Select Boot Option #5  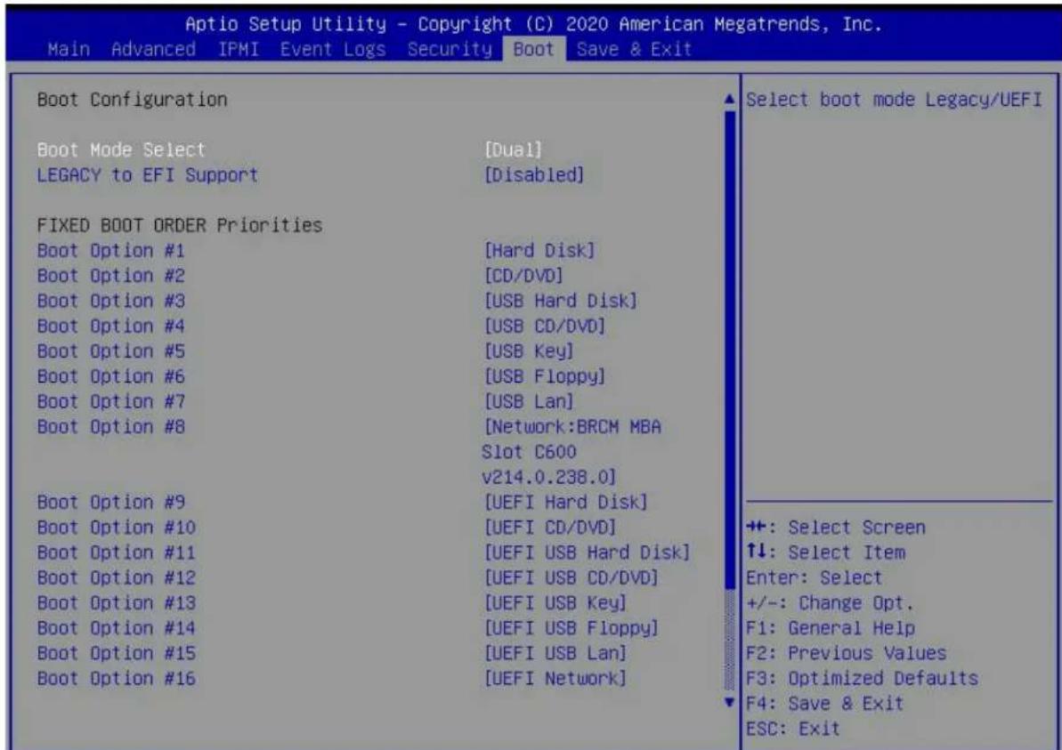110,351
